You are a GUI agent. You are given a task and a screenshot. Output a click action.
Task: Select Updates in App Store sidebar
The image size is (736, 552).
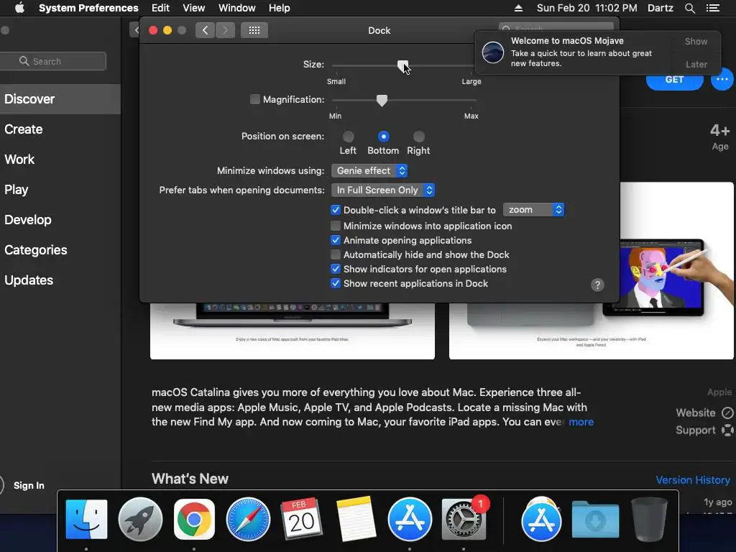[x=60, y=280]
